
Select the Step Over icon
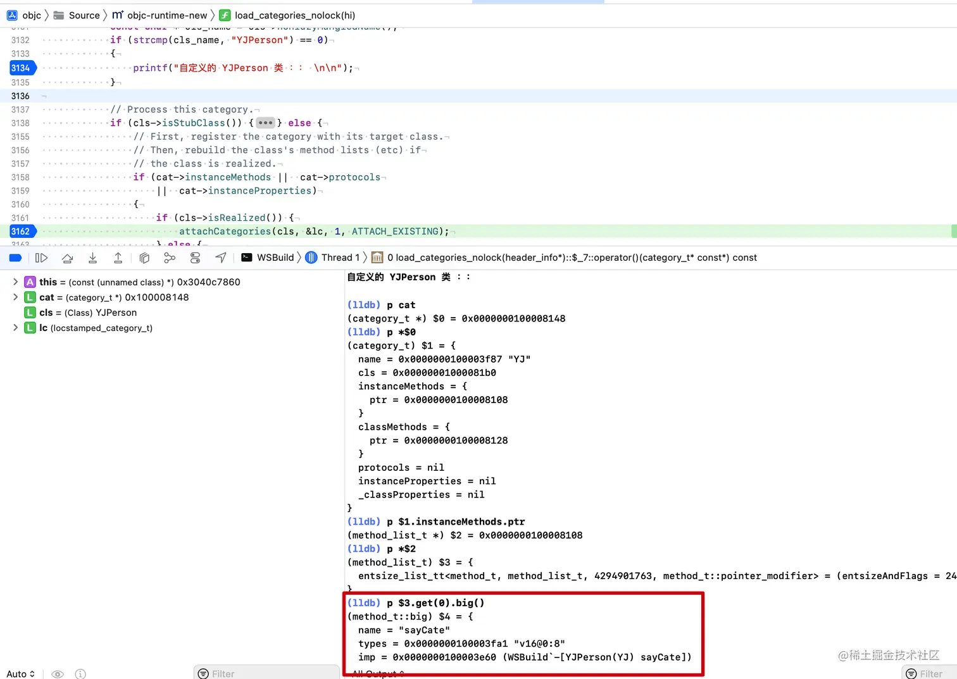[x=68, y=258]
